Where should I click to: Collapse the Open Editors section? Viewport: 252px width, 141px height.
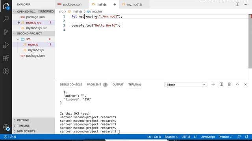tap(15, 11)
